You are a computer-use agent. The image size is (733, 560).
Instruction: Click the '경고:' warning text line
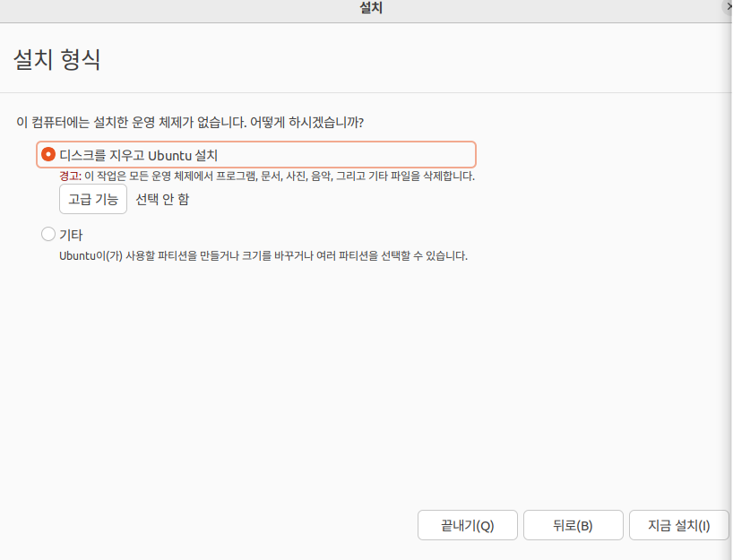(267, 177)
